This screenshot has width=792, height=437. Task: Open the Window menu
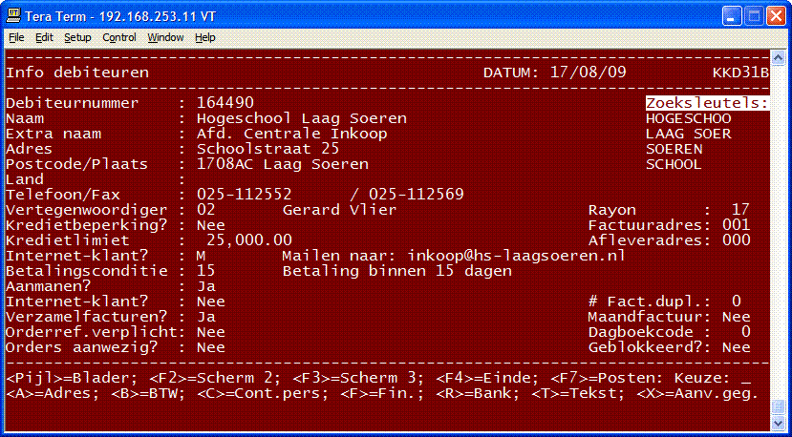pos(165,37)
